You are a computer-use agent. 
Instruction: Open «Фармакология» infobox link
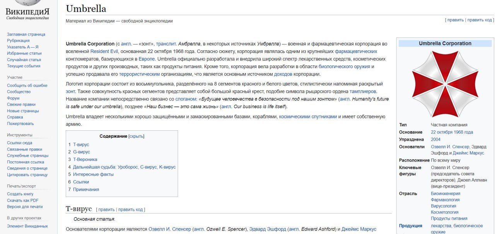coord(445,200)
